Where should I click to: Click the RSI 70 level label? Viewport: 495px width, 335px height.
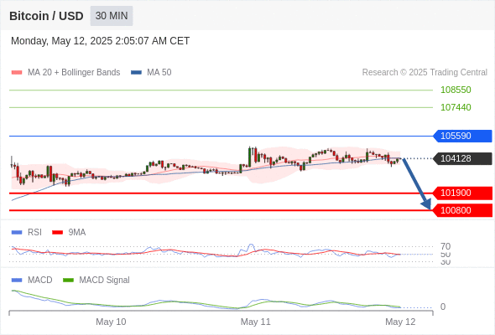click(445, 246)
